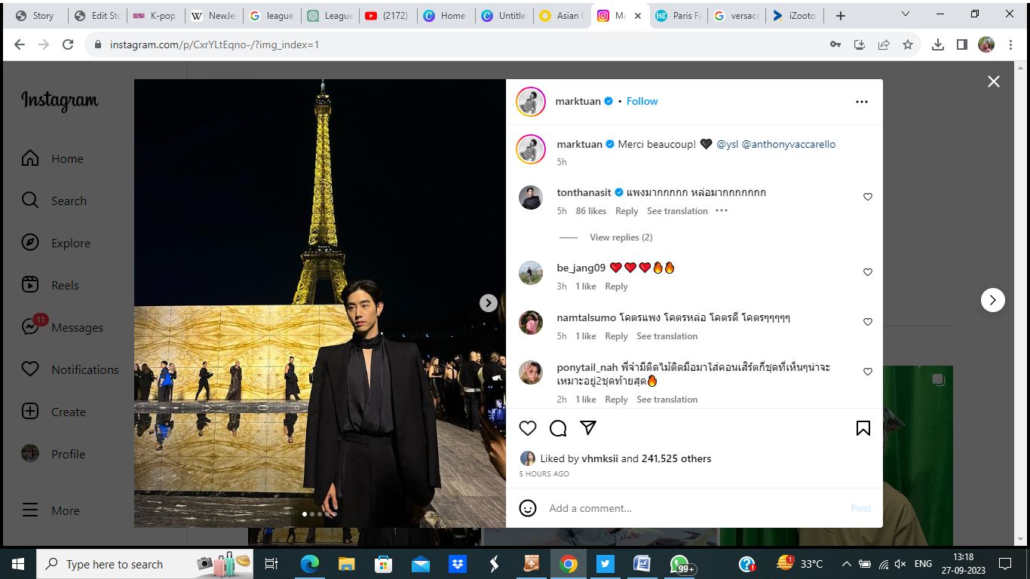
Task: Close the post overlay with X
Action: (x=994, y=81)
